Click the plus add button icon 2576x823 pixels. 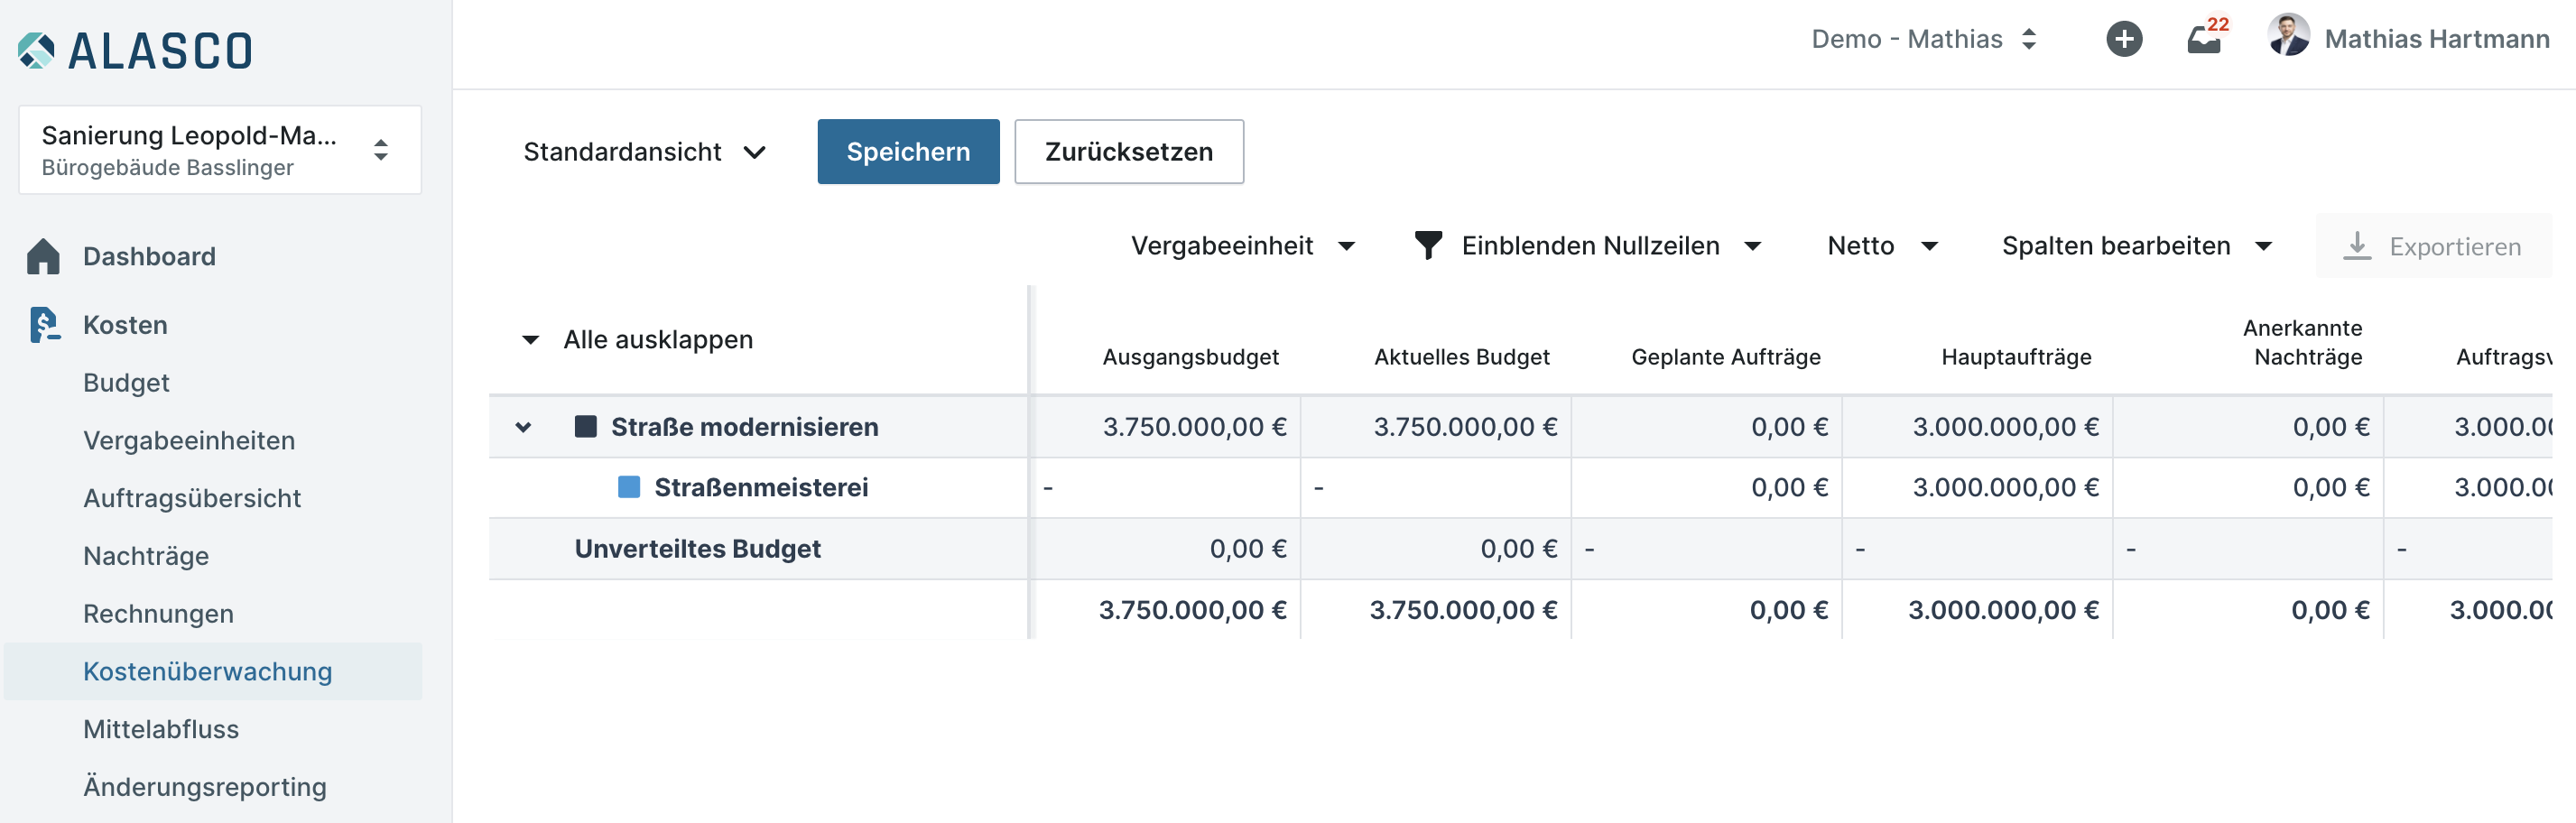[x=2123, y=39]
